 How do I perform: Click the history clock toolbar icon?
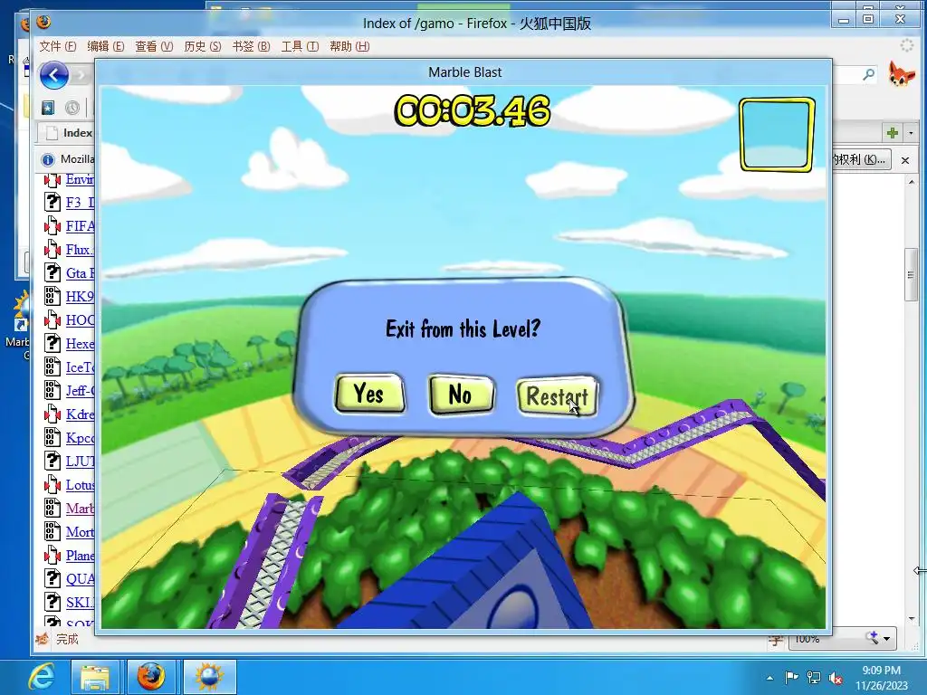tap(72, 108)
